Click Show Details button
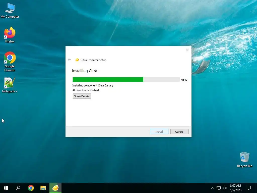This screenshot has height=193, width=257. pyautogui.click(x=82, y=96)
